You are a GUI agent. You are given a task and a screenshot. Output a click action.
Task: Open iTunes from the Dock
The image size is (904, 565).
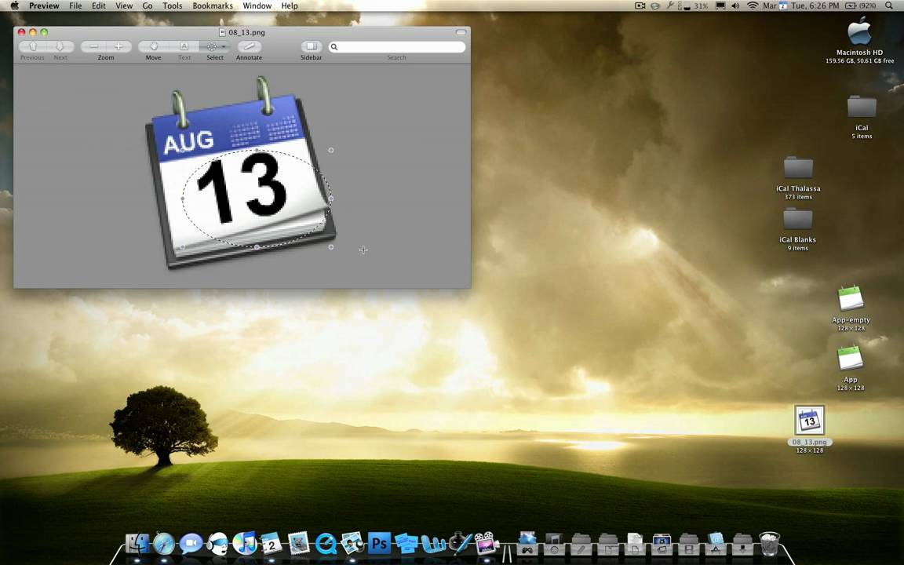(245, 541)
